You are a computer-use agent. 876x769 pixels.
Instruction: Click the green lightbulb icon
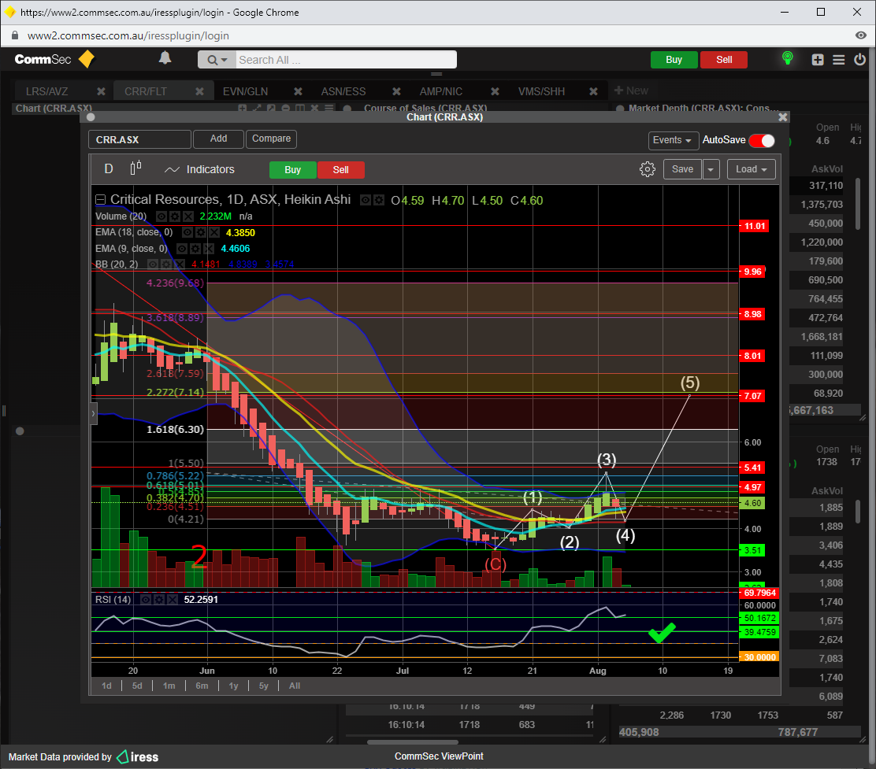coord(786,59)
